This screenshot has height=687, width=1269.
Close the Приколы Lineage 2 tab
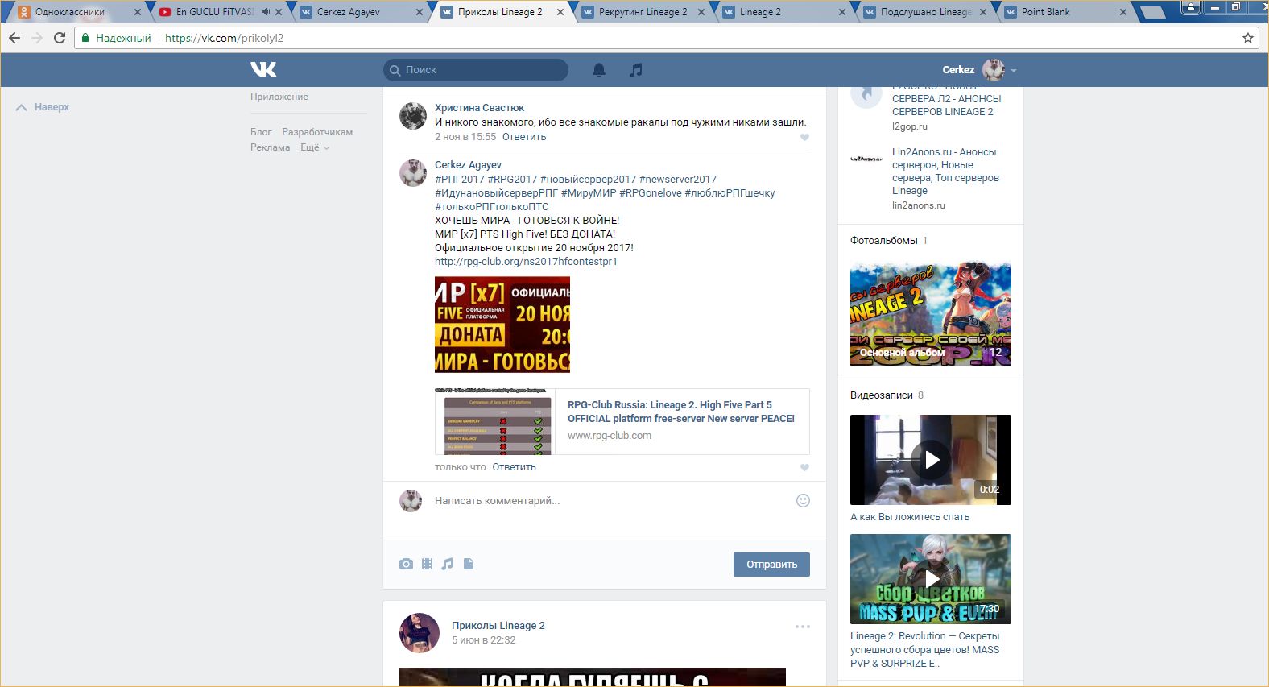point(561,12)
